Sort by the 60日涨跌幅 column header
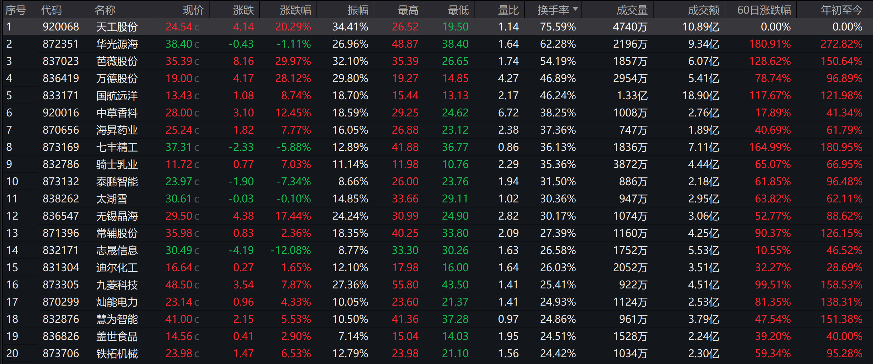 tap(764, 10)
